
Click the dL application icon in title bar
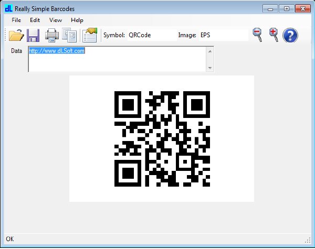pyautogui.click(x=8, y=8)
